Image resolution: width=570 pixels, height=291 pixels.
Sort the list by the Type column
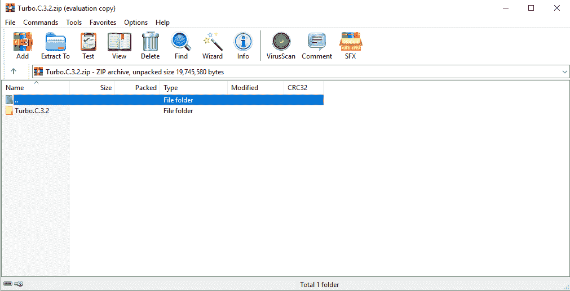pyautogui.click(x=193, y=87)
